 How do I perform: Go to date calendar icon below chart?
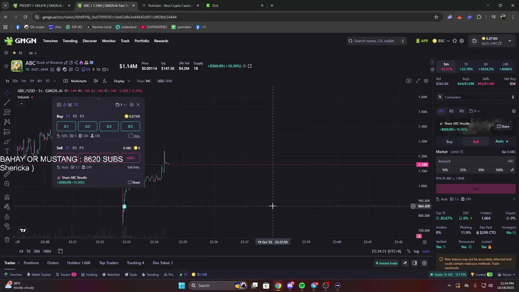pyautogui.click(x=60, y=251)
